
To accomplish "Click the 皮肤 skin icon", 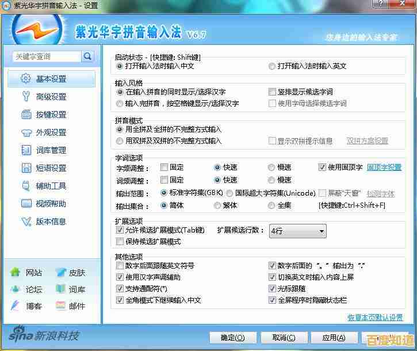I will 61,273.
